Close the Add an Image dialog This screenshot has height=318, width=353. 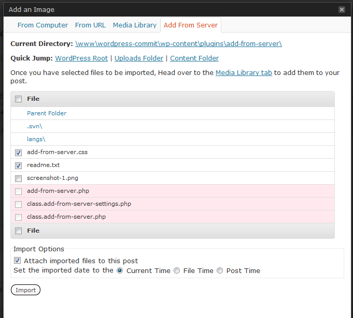click(x=342, y=9)
